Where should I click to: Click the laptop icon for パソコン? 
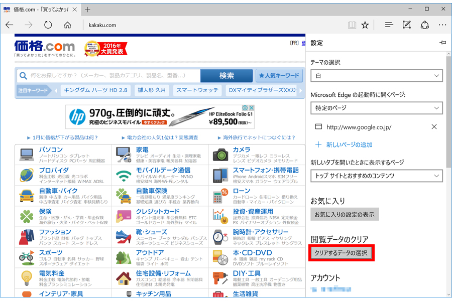[x=27, y=155]
